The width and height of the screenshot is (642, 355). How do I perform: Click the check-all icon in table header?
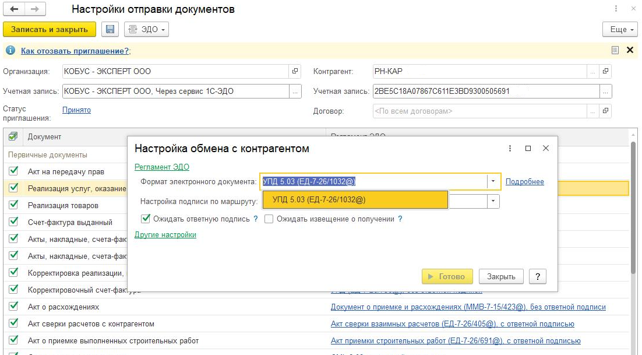tap(13, 136)
